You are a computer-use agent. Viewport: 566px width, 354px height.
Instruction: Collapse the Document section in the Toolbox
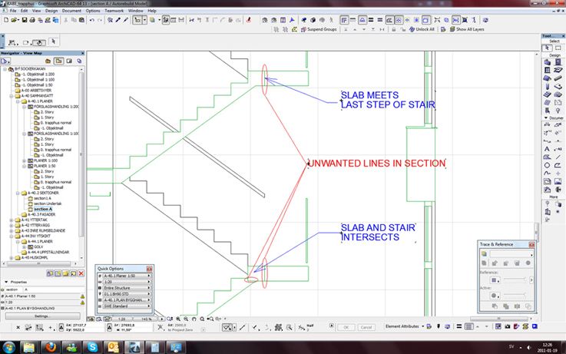(546, 118)
